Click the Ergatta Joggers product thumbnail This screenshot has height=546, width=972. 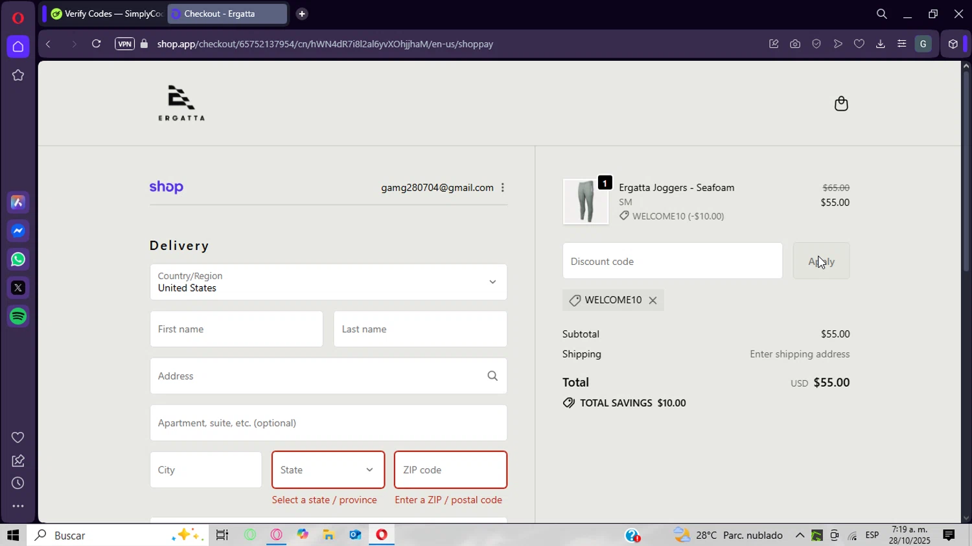click(586, 202)
